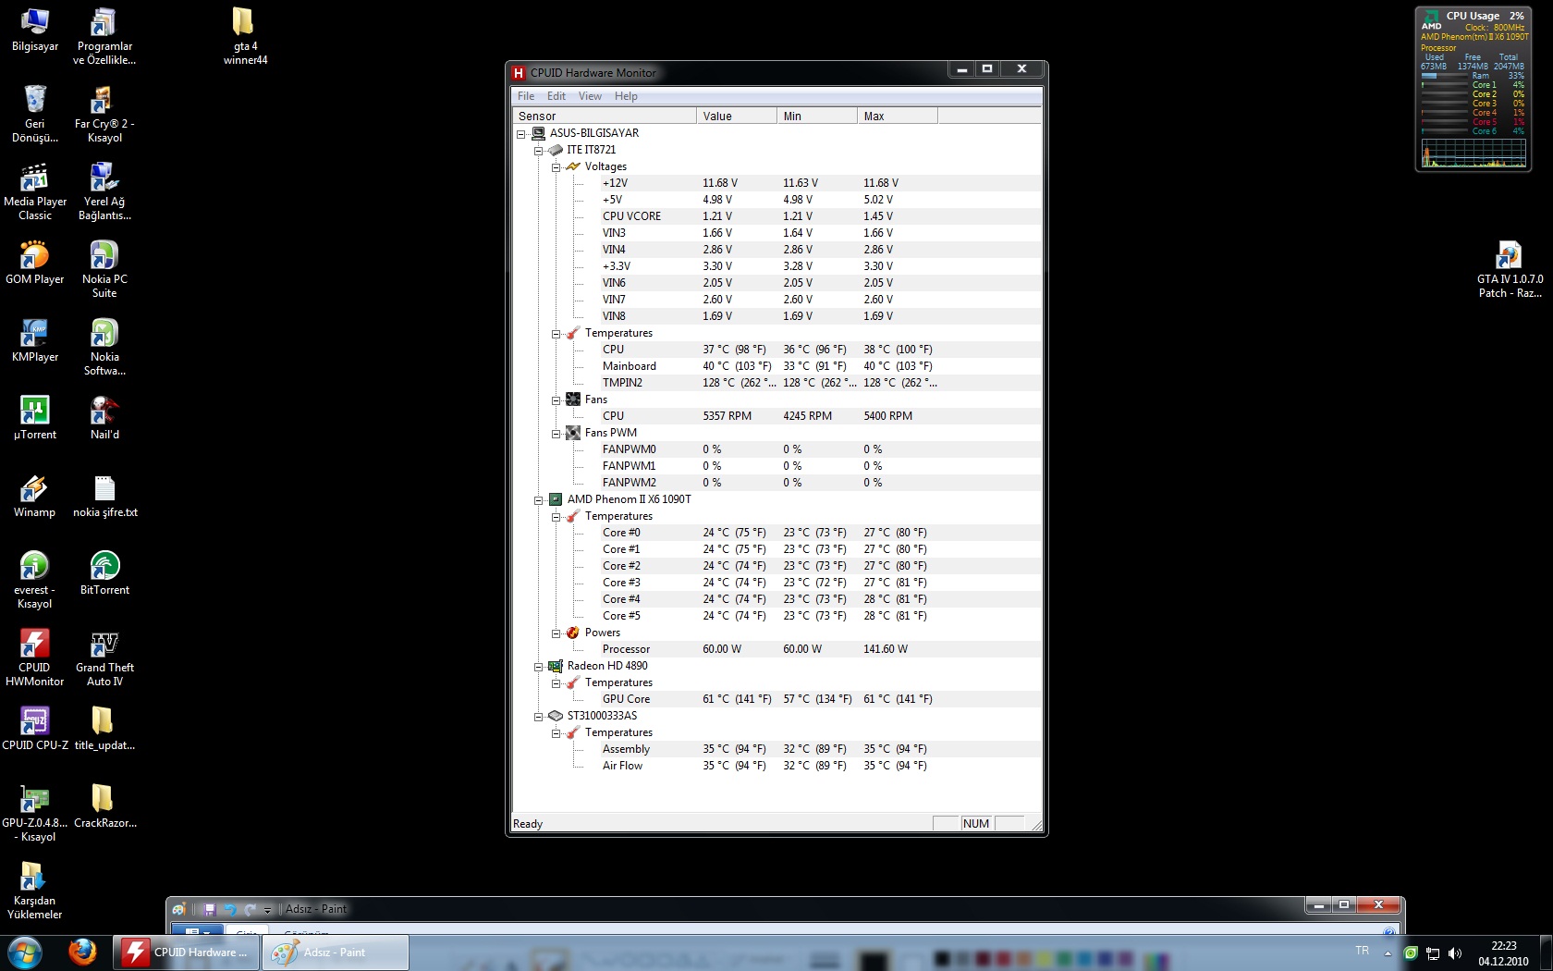The image size is (1553, 971).
Task: Open Yerel Ağ Bağlantısı shortcut
Action: click(104, 192)
